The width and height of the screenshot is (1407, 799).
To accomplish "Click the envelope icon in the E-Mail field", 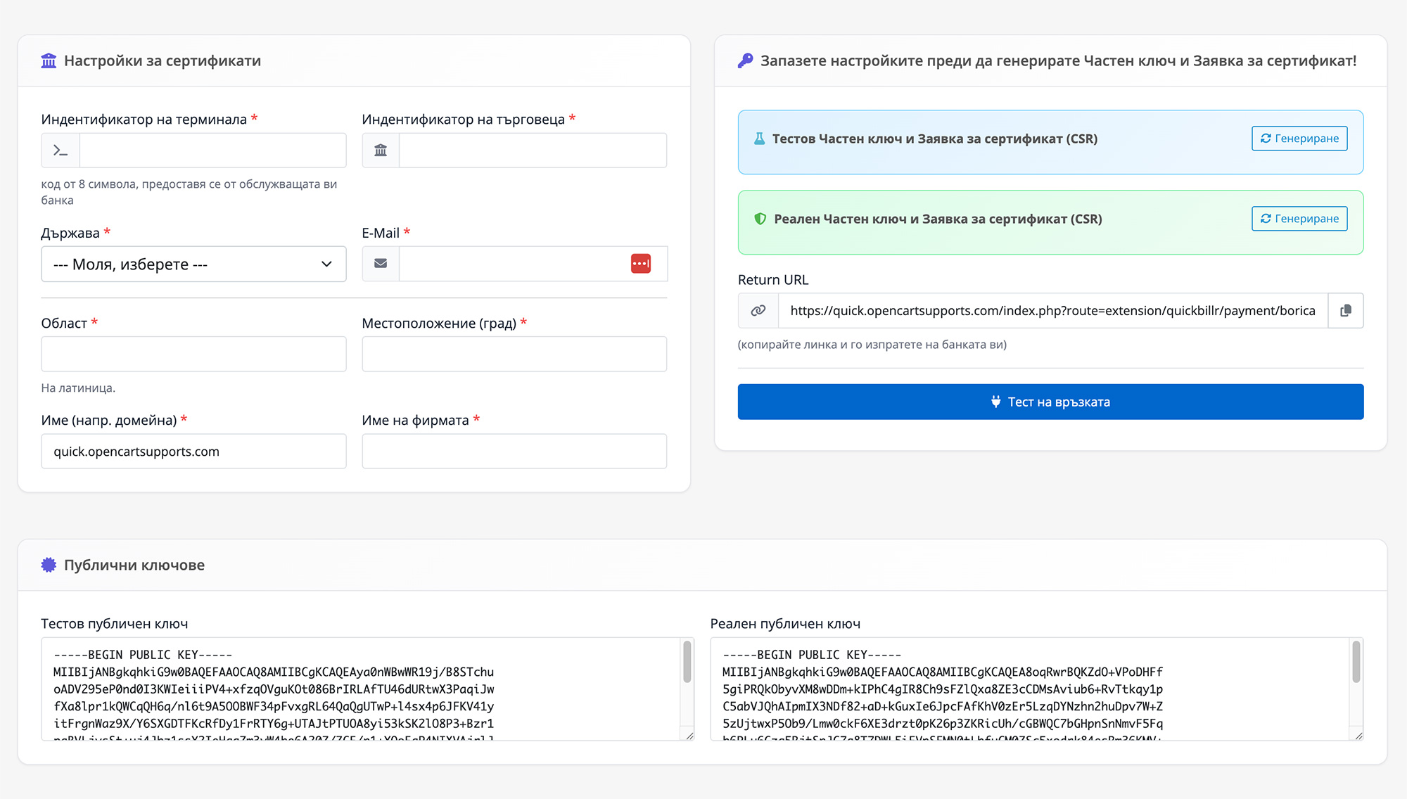I will pos(381,264).
